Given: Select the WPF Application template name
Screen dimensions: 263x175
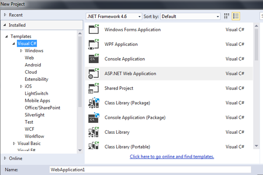Looking at the screenshot, I should tap(121, 44).
